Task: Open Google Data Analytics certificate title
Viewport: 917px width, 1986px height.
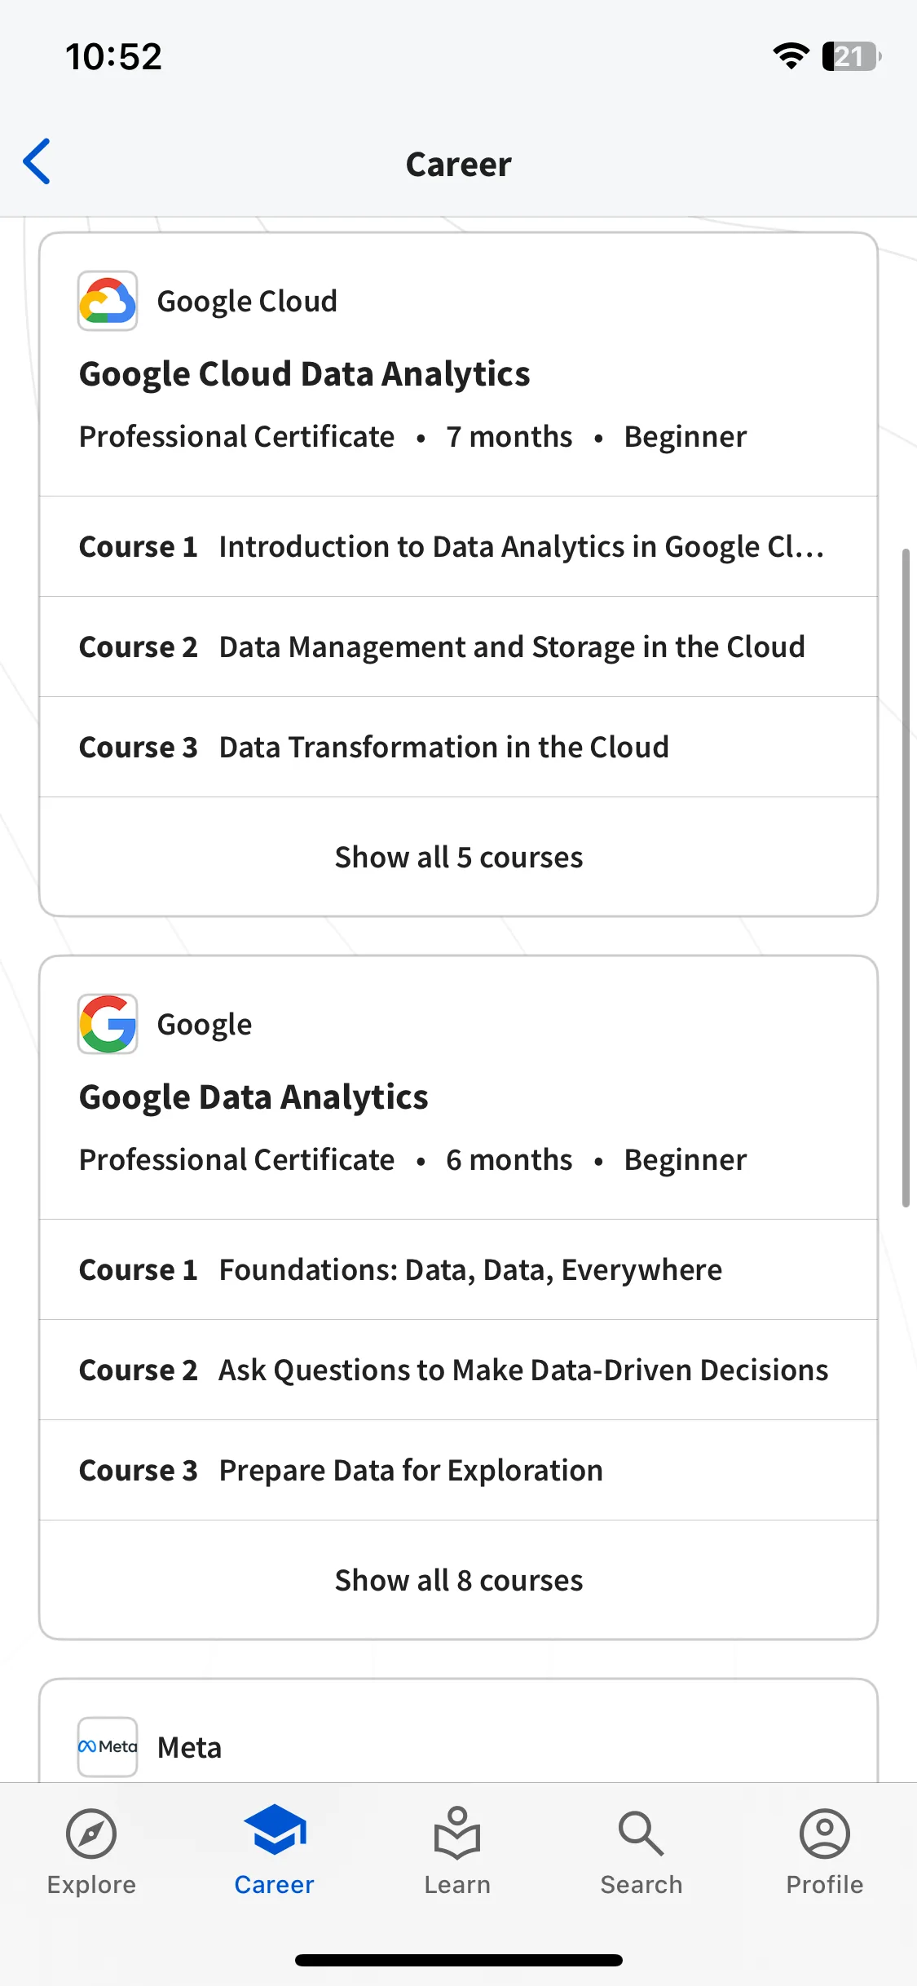Action: pyautogui.click(x=253, y=1097)
